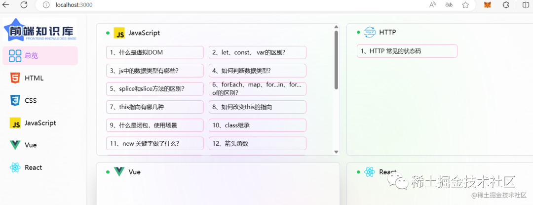Go back with the browser back arrow
Image resolution: width=533 pixels, height=205 pixels.
tap(6, 5)
